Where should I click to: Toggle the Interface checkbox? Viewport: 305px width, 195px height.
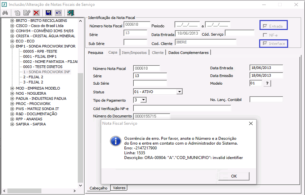tap(265, 44)
